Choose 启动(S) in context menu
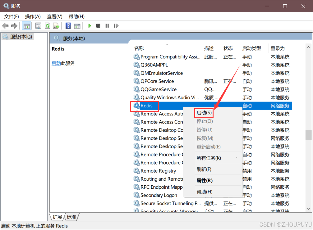 (x=204, y=113)
